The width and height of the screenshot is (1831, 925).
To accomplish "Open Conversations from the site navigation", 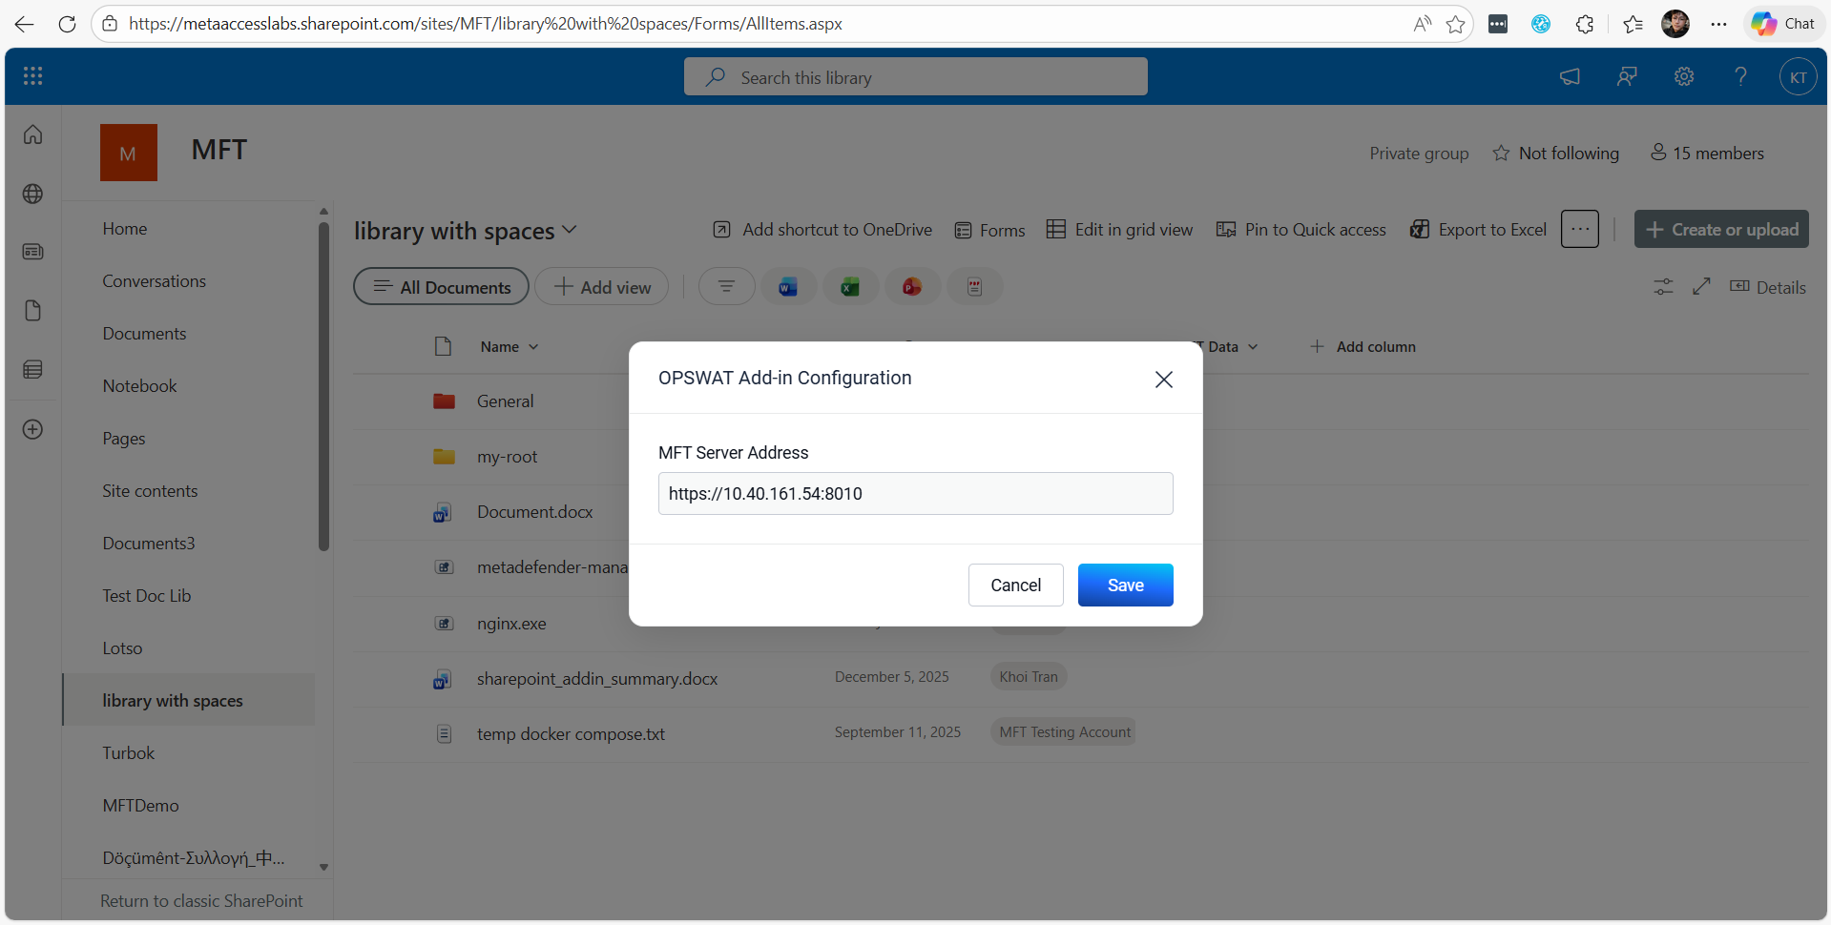I will click(x=154, y=280).
